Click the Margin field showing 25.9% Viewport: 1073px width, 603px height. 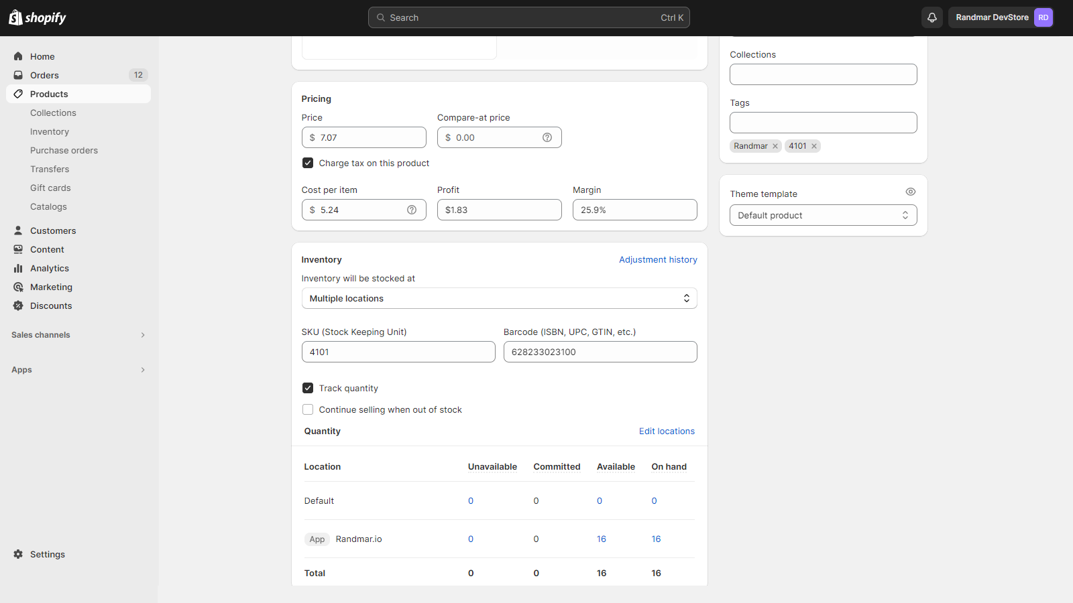(x=635, y=210)
